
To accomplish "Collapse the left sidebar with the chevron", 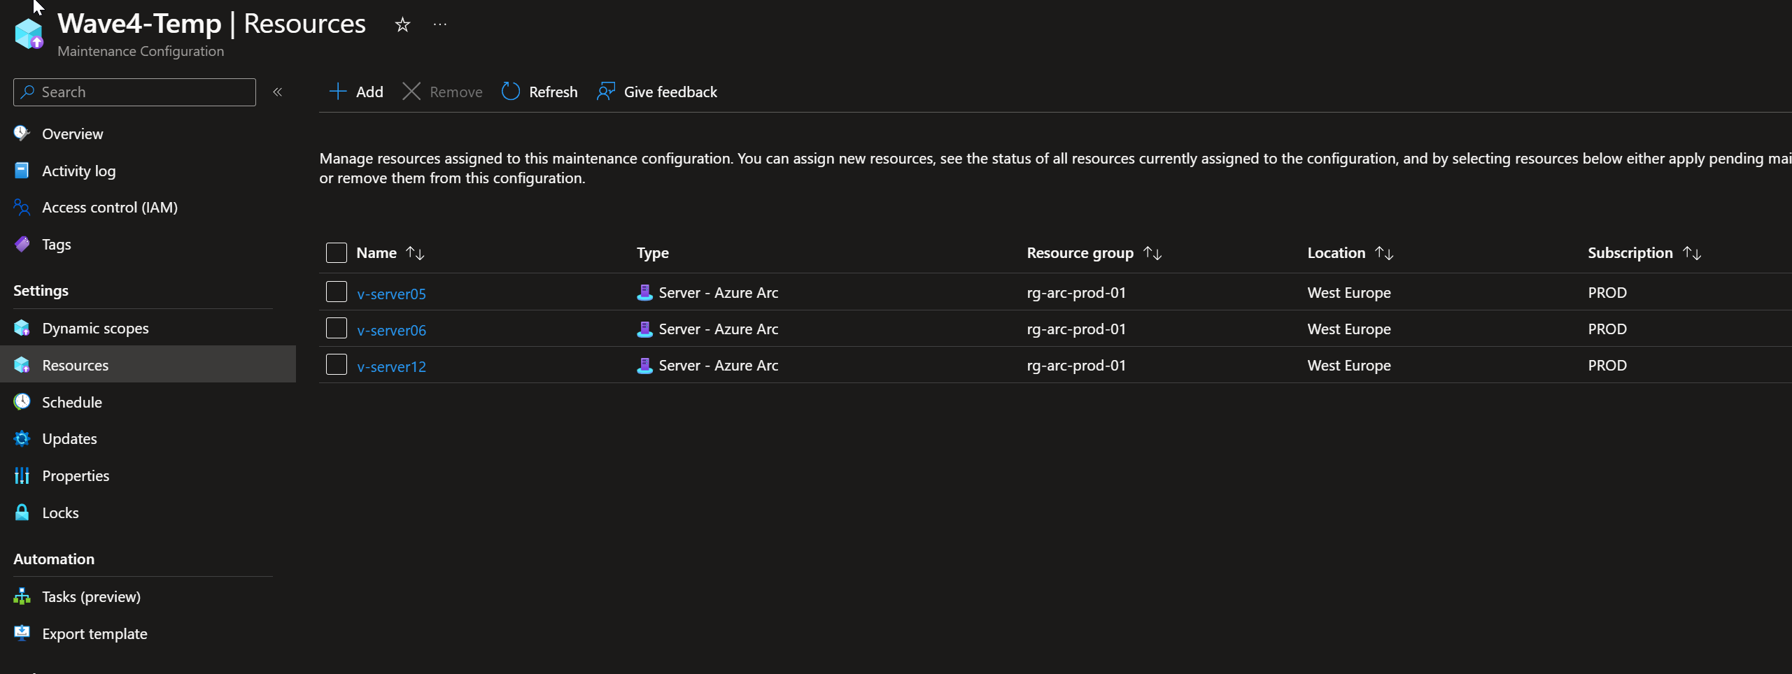I will point(278,92).
